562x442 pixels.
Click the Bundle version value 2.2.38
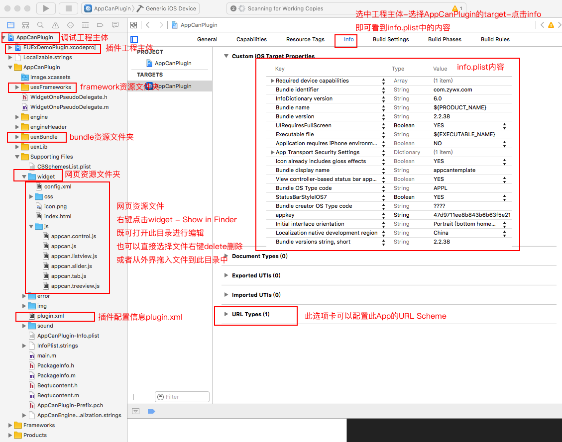442,117
